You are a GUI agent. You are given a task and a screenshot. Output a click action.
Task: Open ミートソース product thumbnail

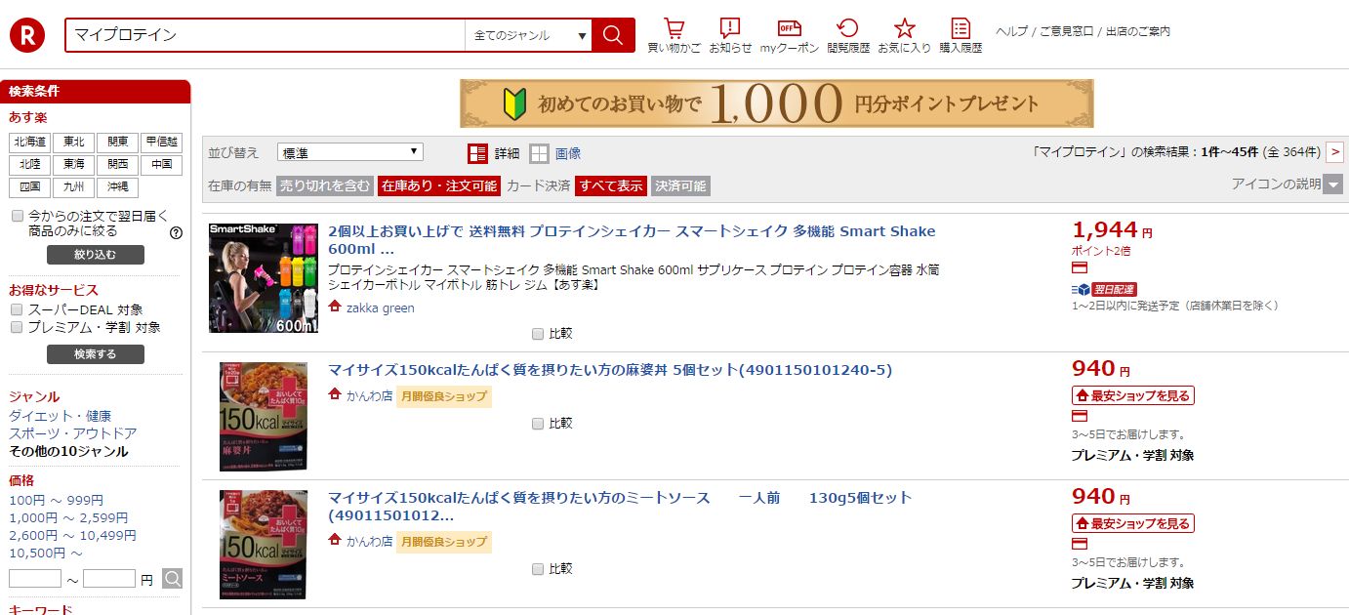tap(264, 545)
